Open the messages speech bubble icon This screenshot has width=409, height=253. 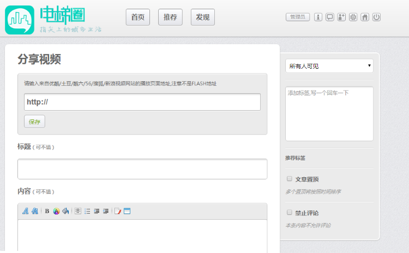330,17
